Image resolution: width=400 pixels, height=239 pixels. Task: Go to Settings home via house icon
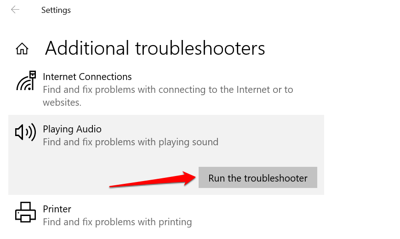point(22,48)
